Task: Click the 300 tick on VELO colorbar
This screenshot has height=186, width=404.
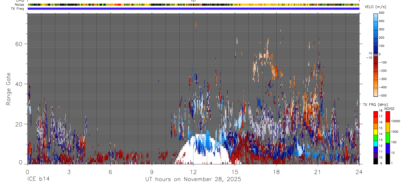Action: pos(382,30)
